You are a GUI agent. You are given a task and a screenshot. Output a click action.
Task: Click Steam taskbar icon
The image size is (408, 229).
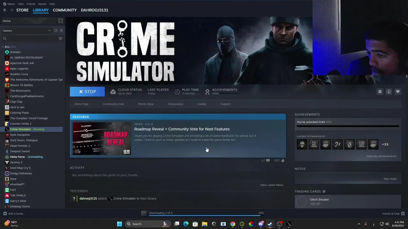[x=270, y=224]
